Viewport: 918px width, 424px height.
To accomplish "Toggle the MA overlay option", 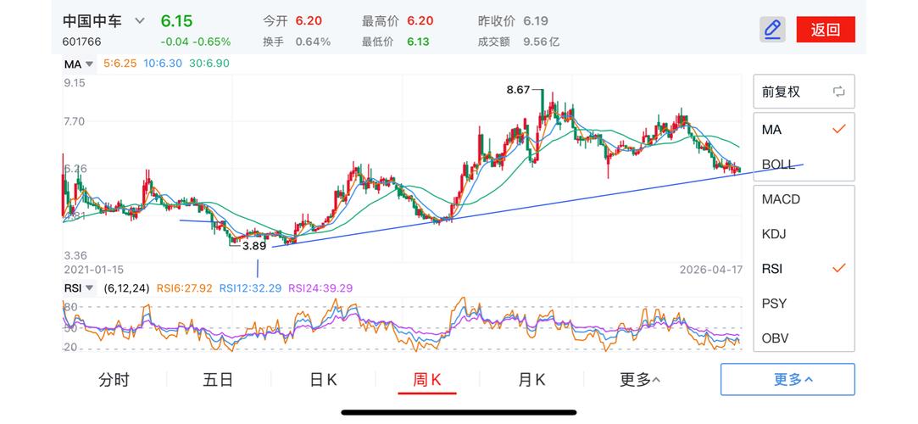I will click(x=804, y=130).
